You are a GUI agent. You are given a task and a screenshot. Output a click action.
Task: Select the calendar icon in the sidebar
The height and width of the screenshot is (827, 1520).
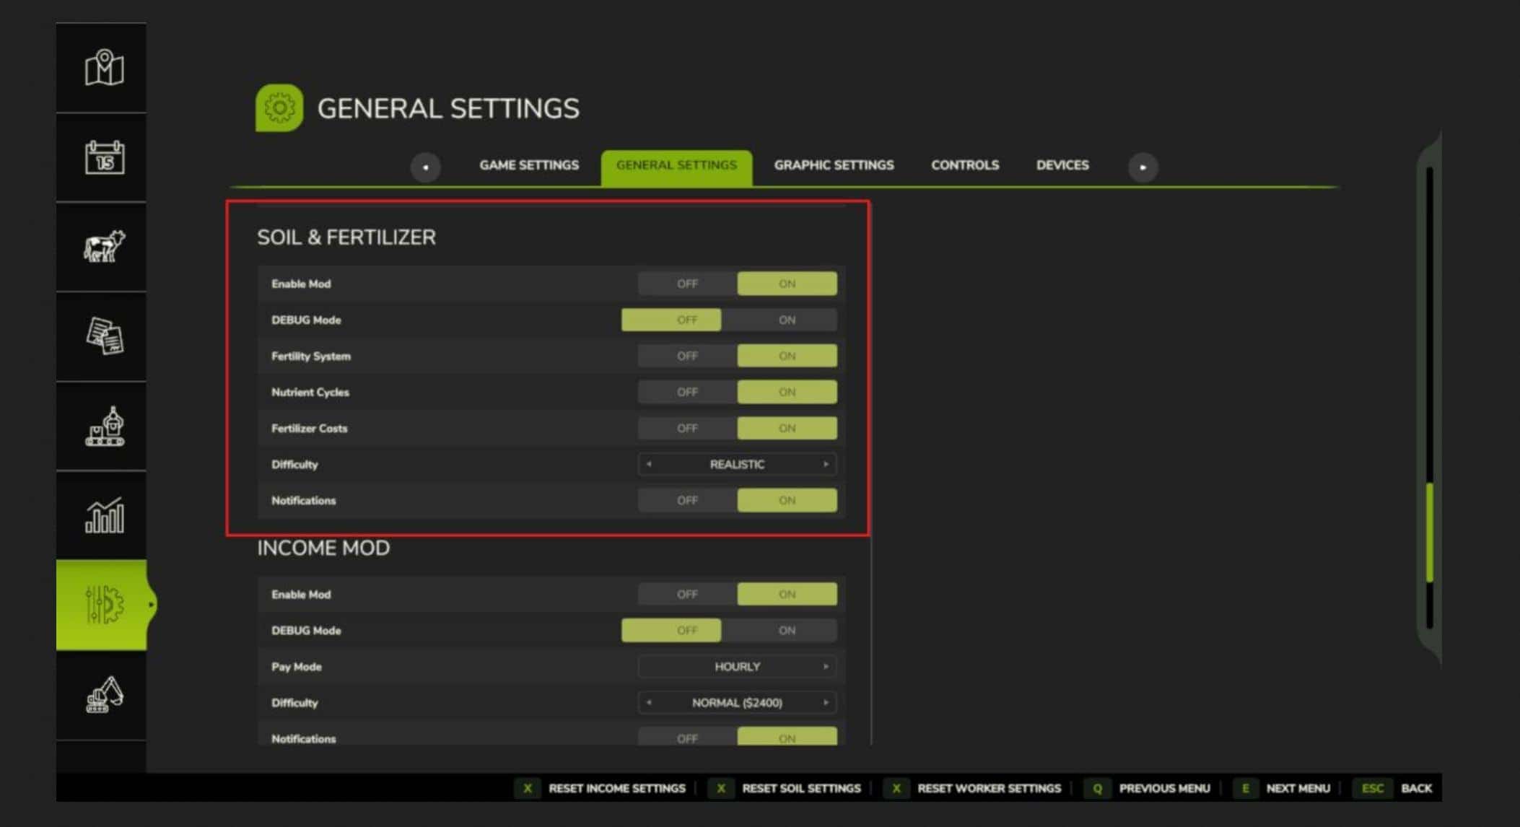pos(102,157)
